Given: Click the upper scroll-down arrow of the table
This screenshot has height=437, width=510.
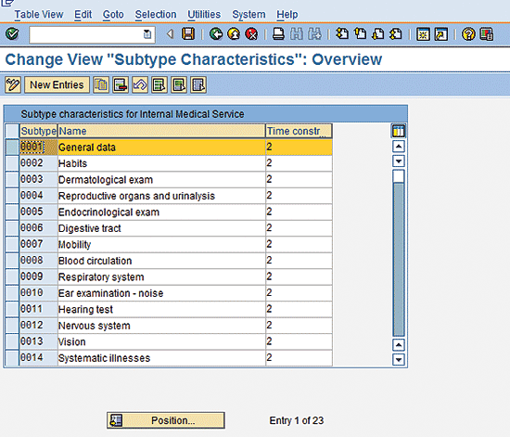Looking at the screenshot, I should [x=399, y=161].
